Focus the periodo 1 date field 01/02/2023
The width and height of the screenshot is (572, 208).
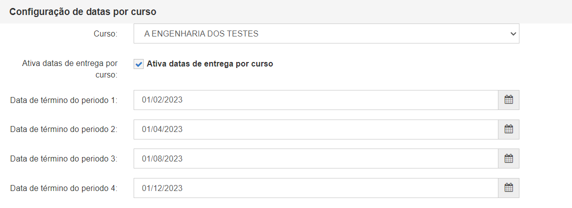pyautogui.click(x=316, y=100)
